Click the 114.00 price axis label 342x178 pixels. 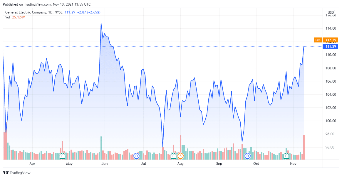(331, 28)
